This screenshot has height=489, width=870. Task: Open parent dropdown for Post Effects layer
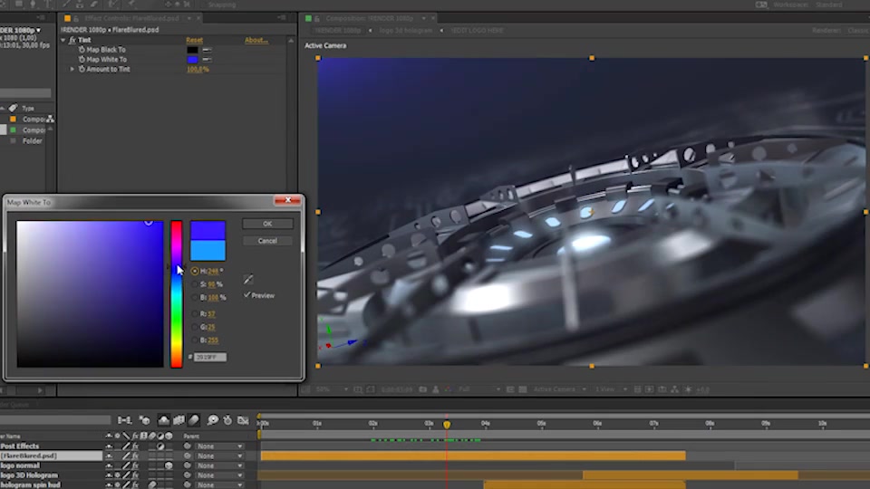coord(221,446)
